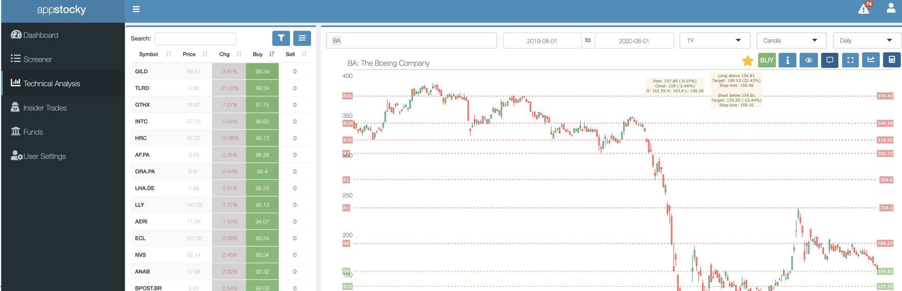This screenshot has height=291, width=902.
Task: Click the stock Search input field
Action: pyautogui.click(x=195, y=38)
